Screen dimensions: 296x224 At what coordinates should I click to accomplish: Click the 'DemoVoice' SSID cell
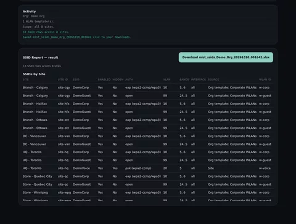81,168
